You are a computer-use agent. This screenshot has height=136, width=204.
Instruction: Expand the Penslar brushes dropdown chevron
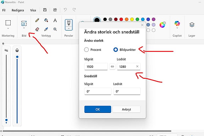pyautogui.click(x=69, y=28)
